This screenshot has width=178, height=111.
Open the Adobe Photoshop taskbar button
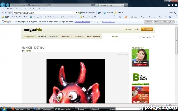pos(43,109)
